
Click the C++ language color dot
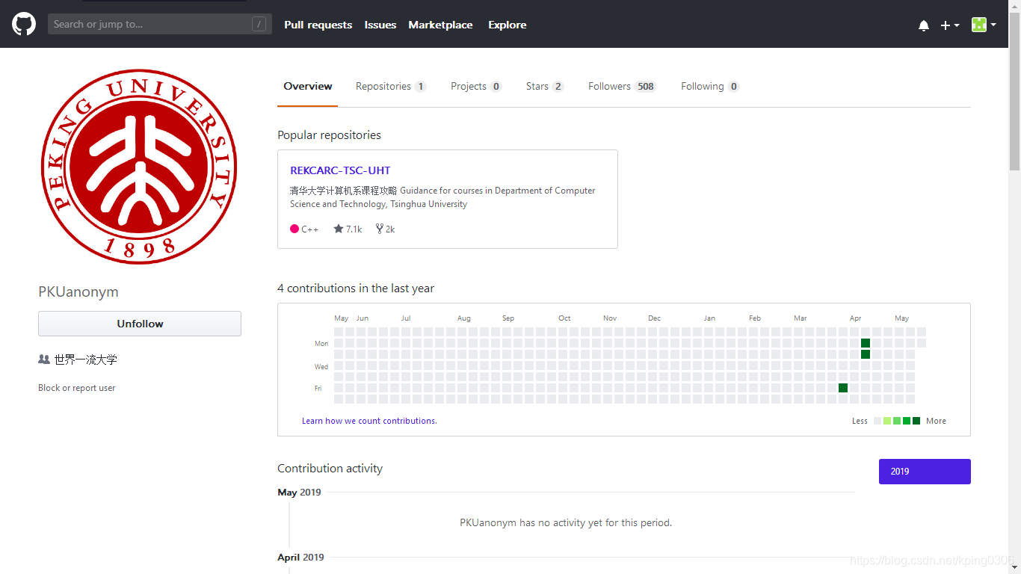click(x=294, y=229)
